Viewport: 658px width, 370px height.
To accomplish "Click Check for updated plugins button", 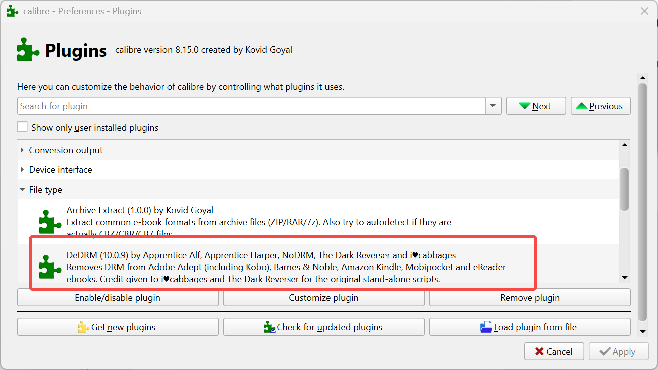I will tap(323, 327).
